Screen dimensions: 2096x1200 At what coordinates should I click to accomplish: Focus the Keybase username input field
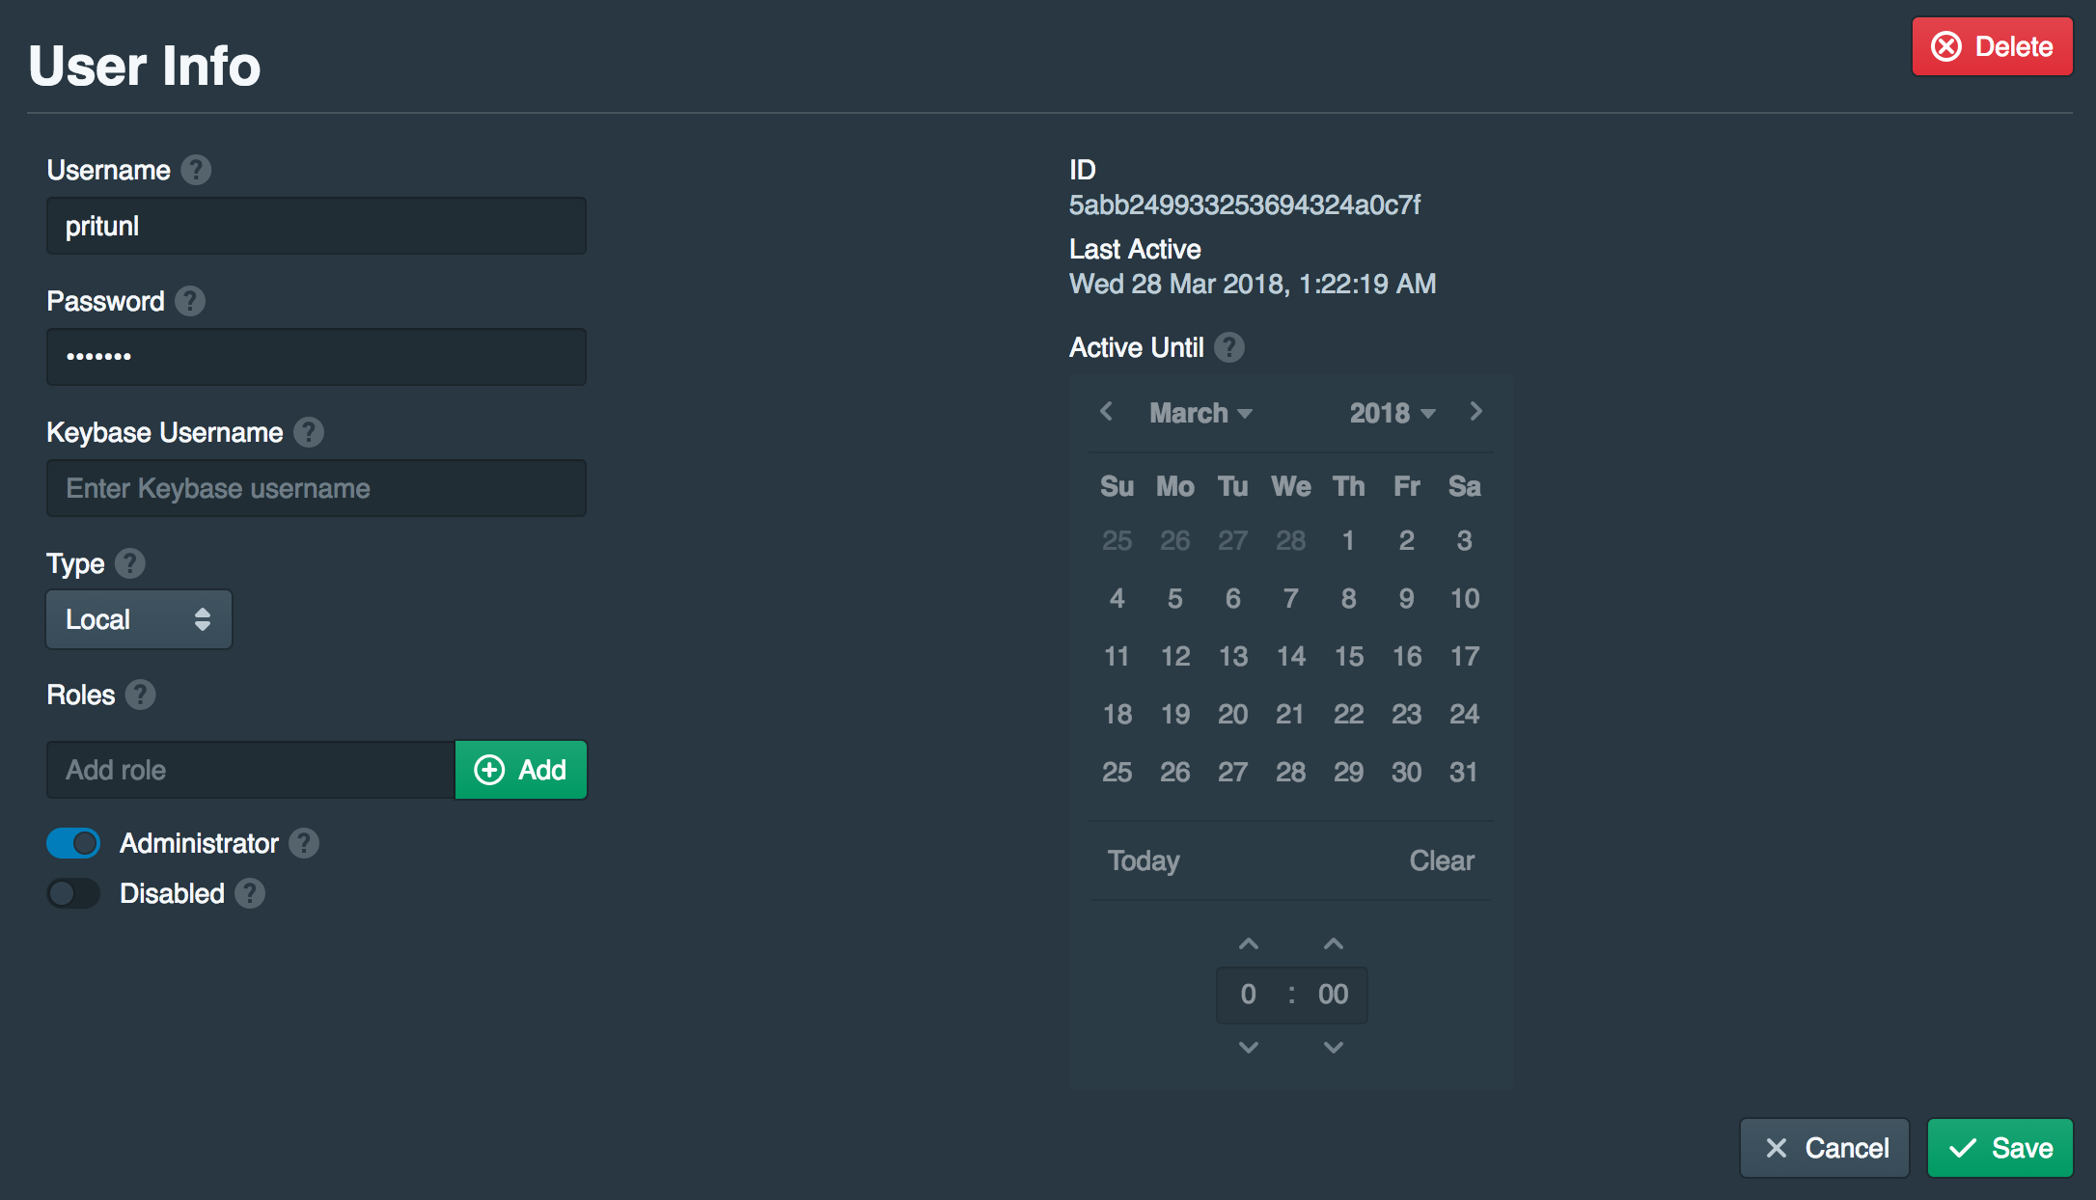[317, 488]
